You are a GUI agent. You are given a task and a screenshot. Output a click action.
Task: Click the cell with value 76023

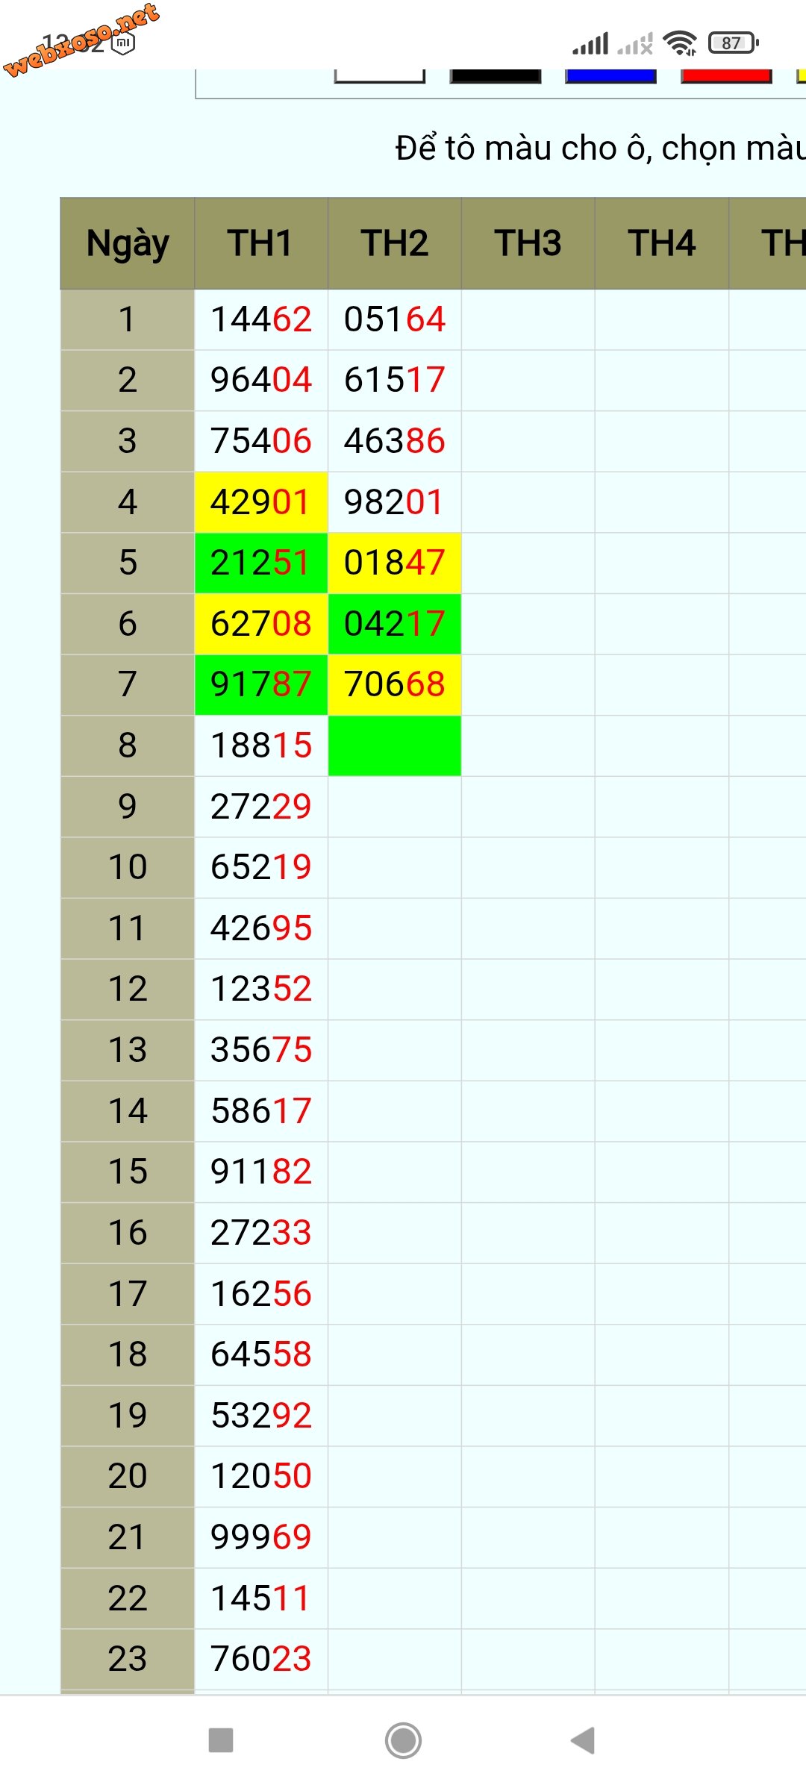click(x=261, y=1659)
